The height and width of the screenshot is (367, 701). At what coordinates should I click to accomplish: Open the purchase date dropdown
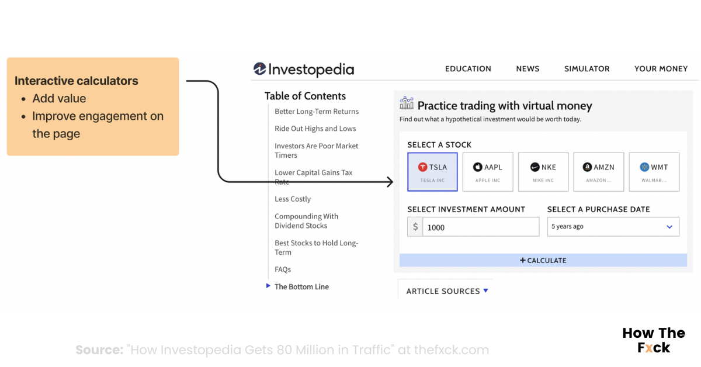click(x=613, y=227)
